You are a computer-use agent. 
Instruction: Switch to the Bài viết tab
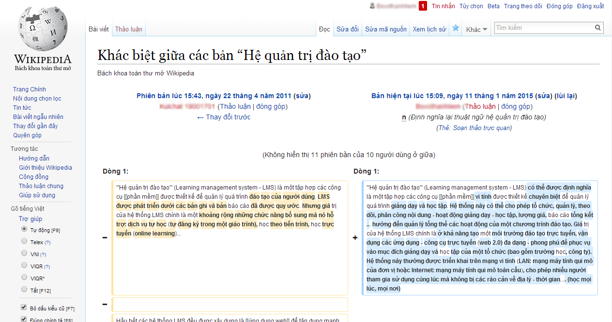99,29
